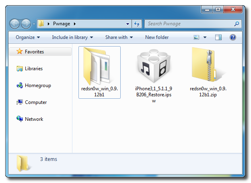Screen dimensions: 251x183
Task: Open address bar previous locations dropdown
Action: tap(128, 24)
